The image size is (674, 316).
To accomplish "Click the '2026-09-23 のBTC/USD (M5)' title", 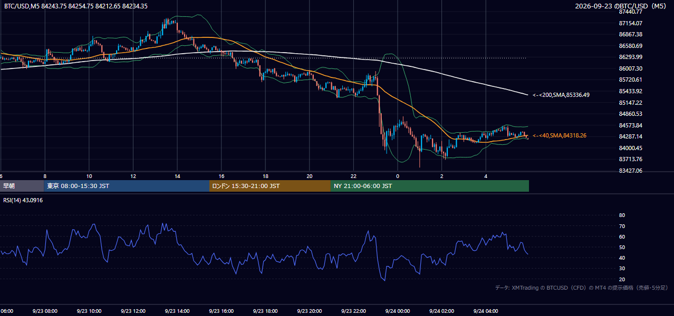I will point(621,6).
